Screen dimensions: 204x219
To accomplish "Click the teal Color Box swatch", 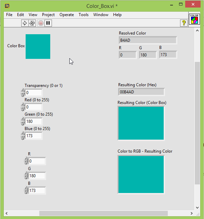I will pyautogui.click(x=38, y=47).
